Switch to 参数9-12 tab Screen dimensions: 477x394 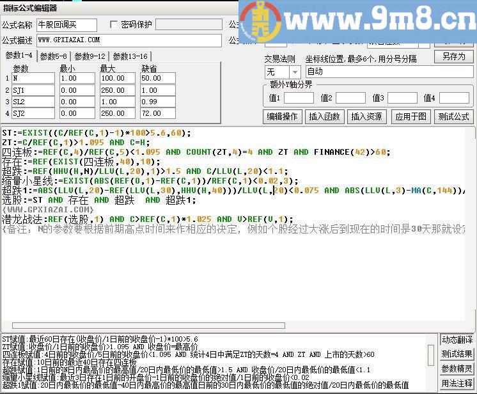(90, 56)
